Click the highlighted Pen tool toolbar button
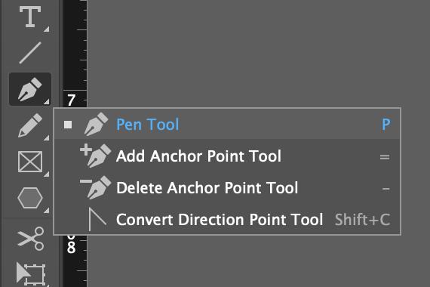This screenshot has width=430, height=287. 30,89
